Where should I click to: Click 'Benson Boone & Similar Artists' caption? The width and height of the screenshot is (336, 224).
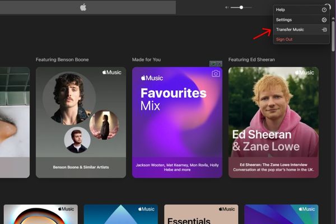click(81, 167)
